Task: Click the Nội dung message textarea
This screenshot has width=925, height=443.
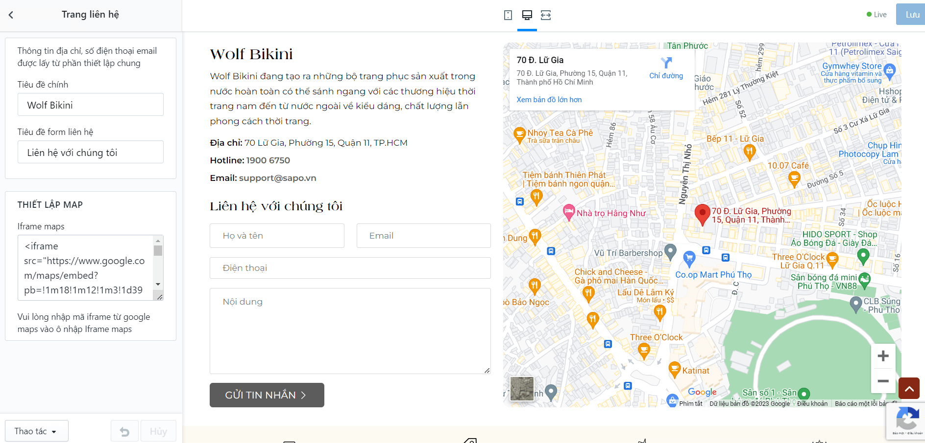Action: click(x=350, y=331)
